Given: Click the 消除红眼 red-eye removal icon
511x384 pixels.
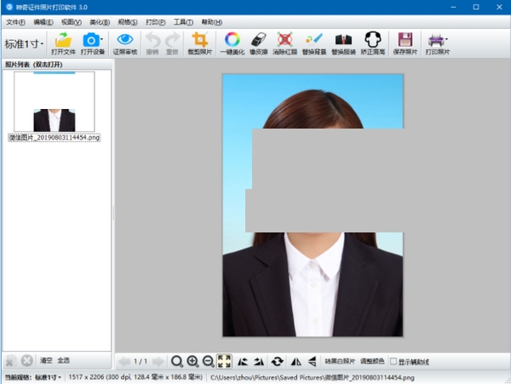Looking at the screenshot, I should (285, 40).
